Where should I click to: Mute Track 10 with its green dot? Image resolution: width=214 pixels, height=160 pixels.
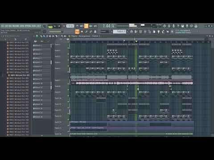[68, 102]
